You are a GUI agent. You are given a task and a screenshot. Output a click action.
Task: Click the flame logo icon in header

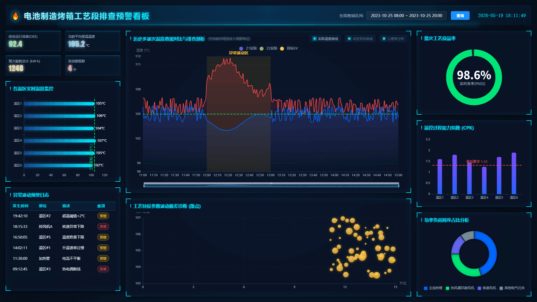click(x=15, y=16)
